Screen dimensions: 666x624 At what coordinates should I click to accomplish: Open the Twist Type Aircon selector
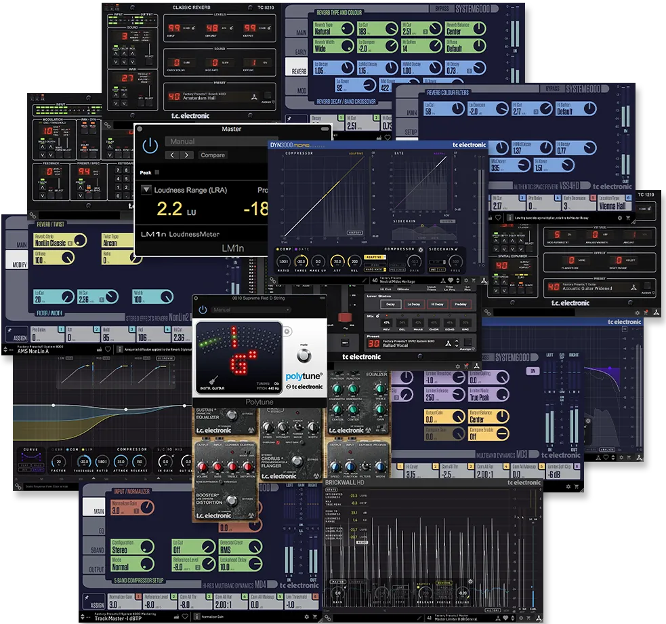pyautogui.click(x=117, y=240)
